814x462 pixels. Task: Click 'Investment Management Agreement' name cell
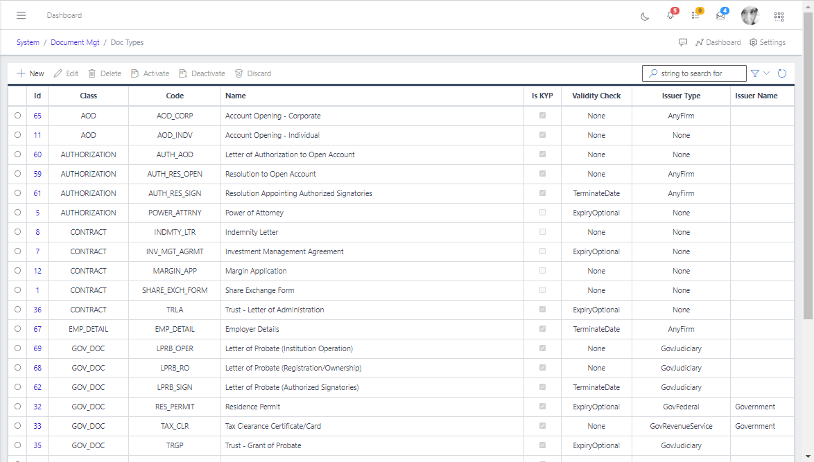(284, 251)
